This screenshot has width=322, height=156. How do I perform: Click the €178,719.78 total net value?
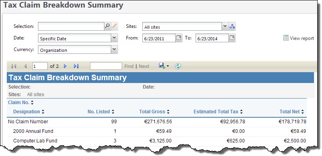[x=292, y=122]
